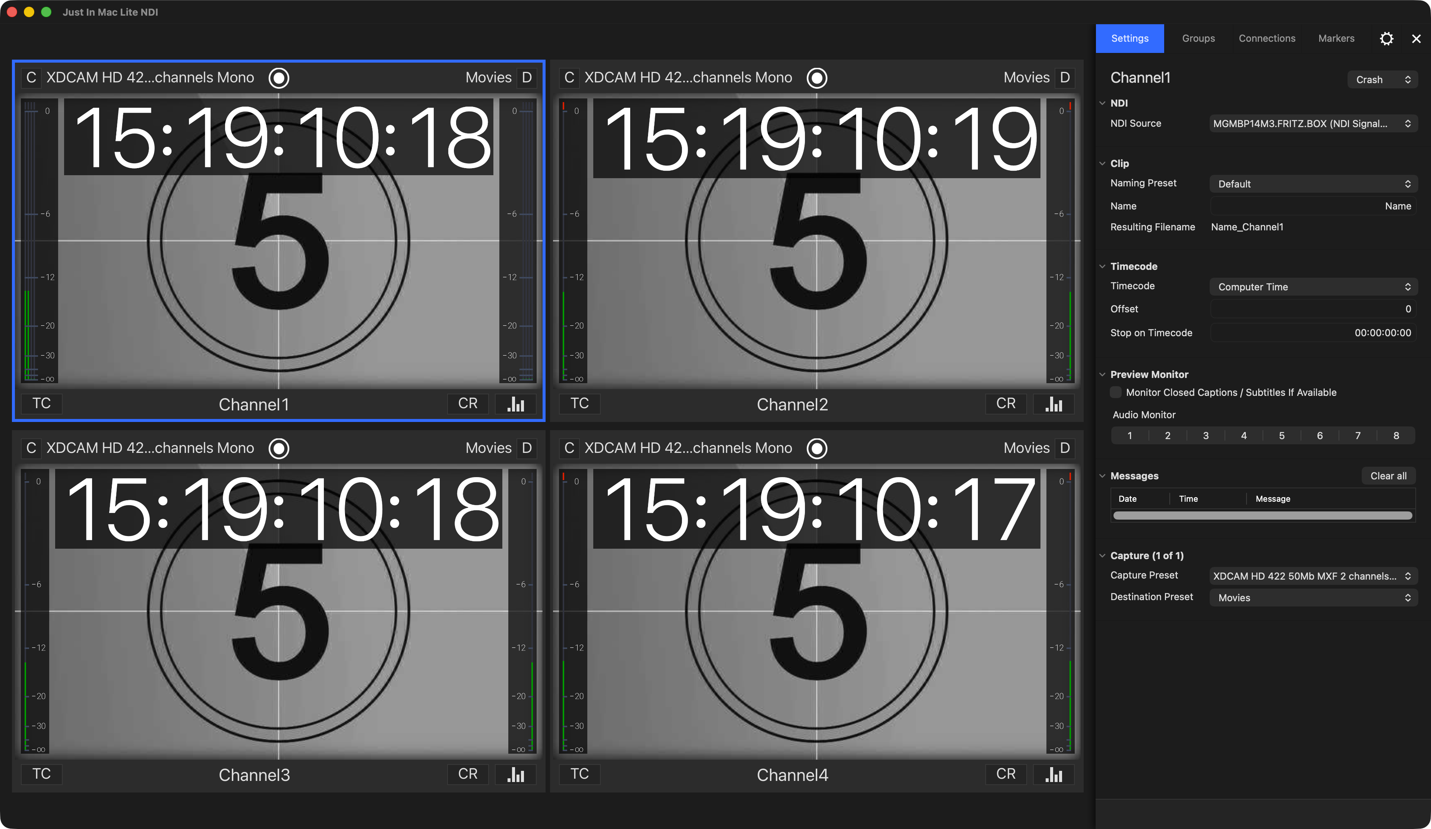Toggle audio monitor channel 5
This screenshot has height=829, width=1431.
[x=1282, y=436]
